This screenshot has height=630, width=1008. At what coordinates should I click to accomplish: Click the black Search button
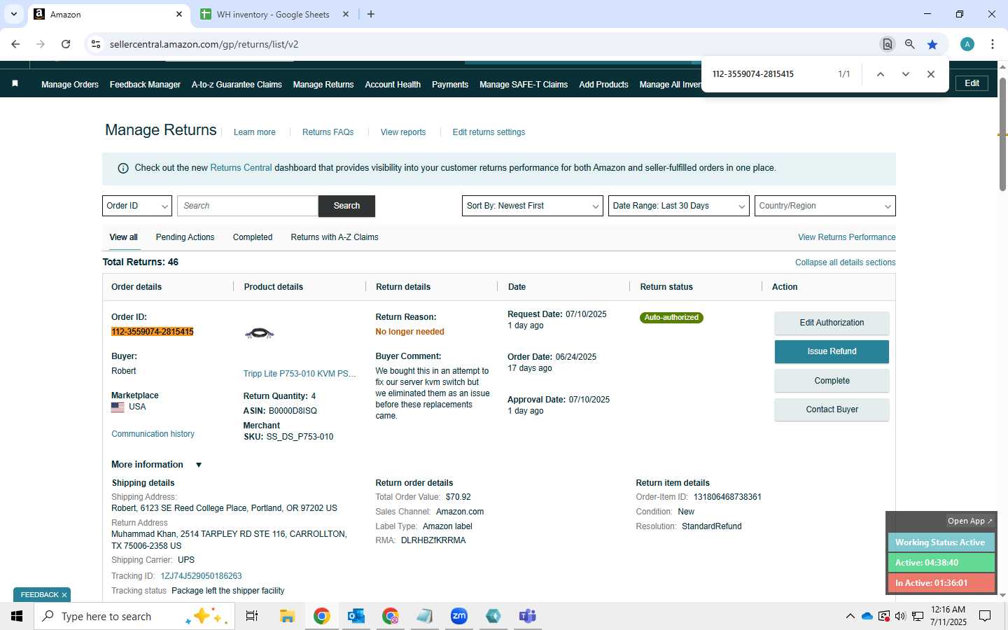click(346, 206)
